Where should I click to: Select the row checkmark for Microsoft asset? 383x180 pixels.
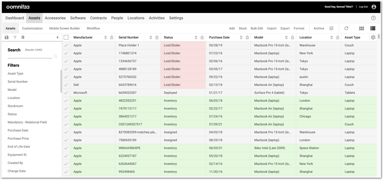tap(66, 93)
